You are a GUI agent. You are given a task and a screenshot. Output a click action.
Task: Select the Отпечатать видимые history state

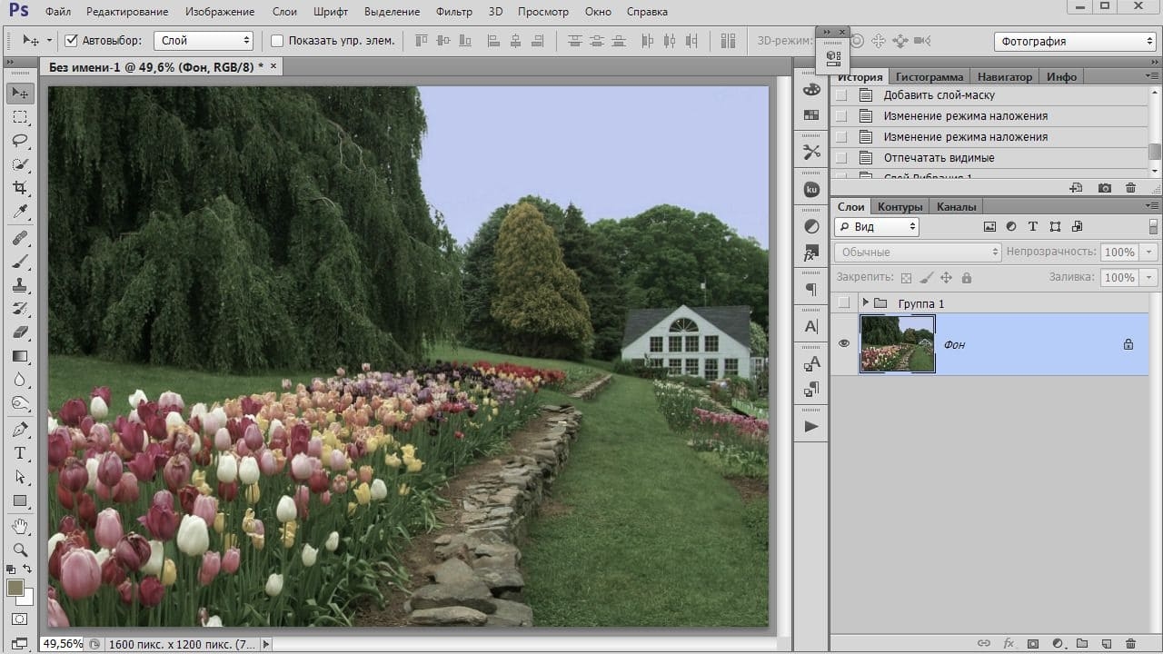991,158
